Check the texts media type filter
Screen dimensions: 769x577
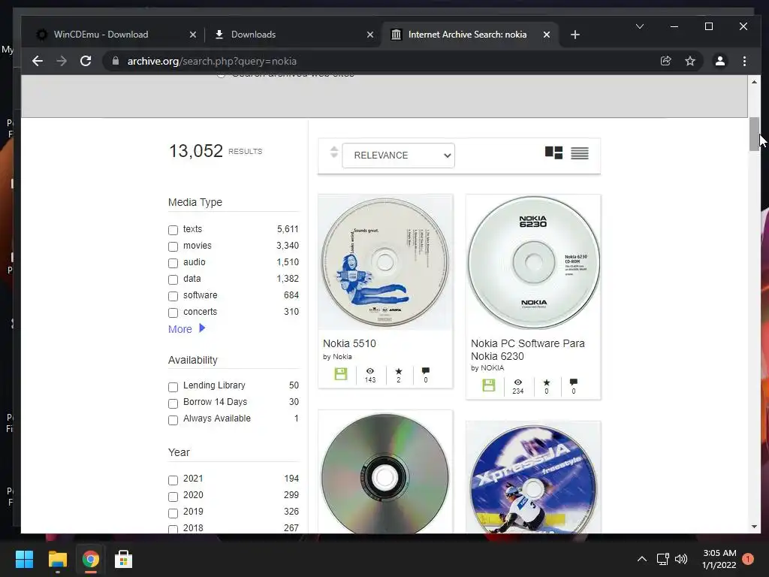pyautogui.click(x=173, y=230)
